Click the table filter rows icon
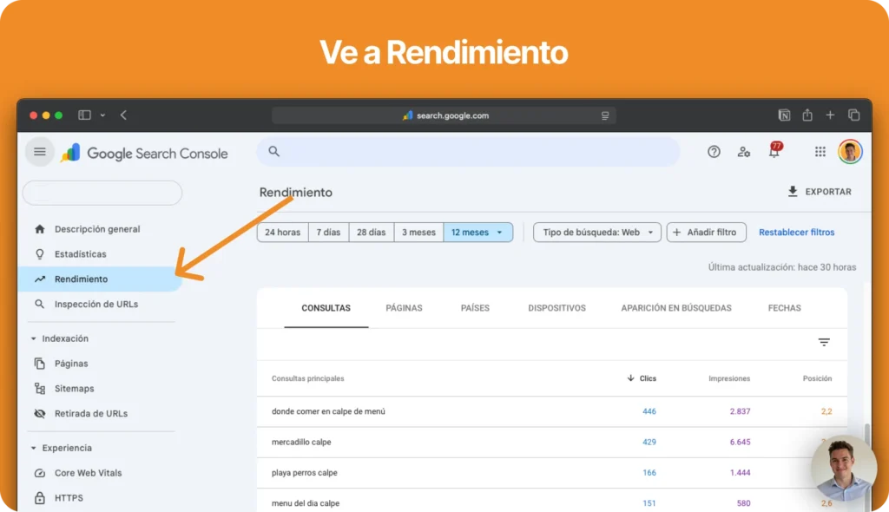The width and height of the screenshot is (889, 512). tap(824, 343)
